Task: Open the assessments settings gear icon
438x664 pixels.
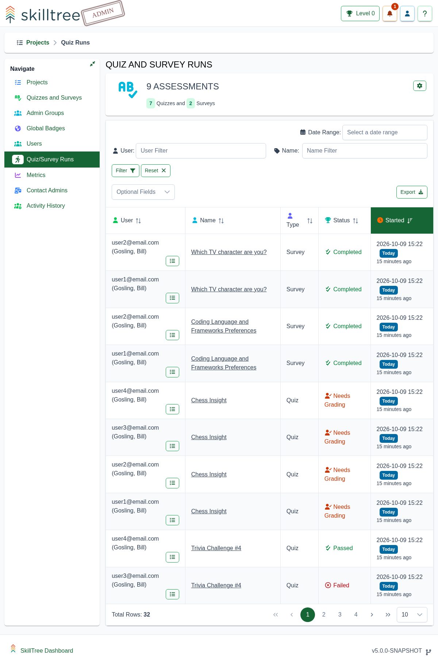Action: [419, 86]
